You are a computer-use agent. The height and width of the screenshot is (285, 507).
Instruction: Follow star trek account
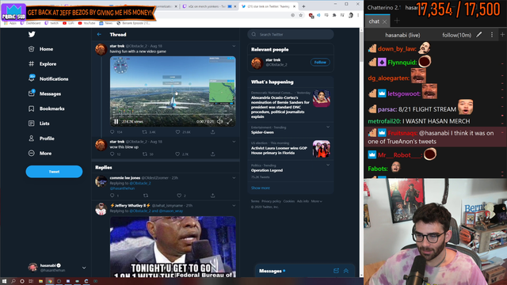pyautogui.click(x=320, y=62)
